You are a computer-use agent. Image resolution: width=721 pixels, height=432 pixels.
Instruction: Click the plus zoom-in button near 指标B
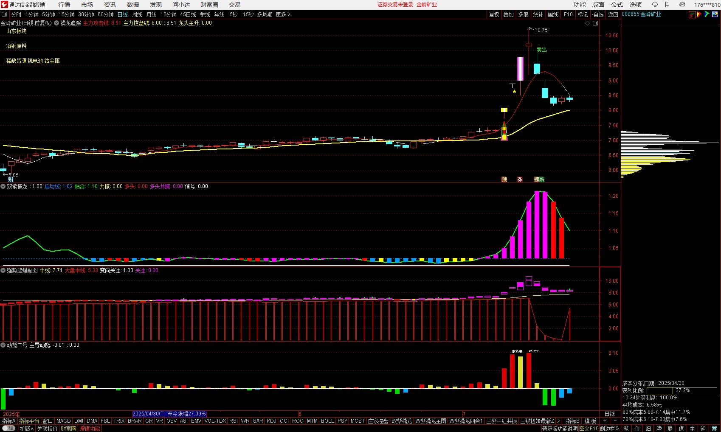[605, 421]
